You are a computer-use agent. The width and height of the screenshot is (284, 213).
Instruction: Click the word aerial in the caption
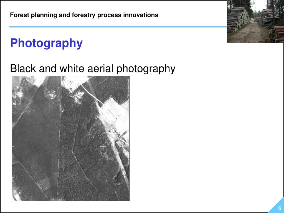click(100, 69)
